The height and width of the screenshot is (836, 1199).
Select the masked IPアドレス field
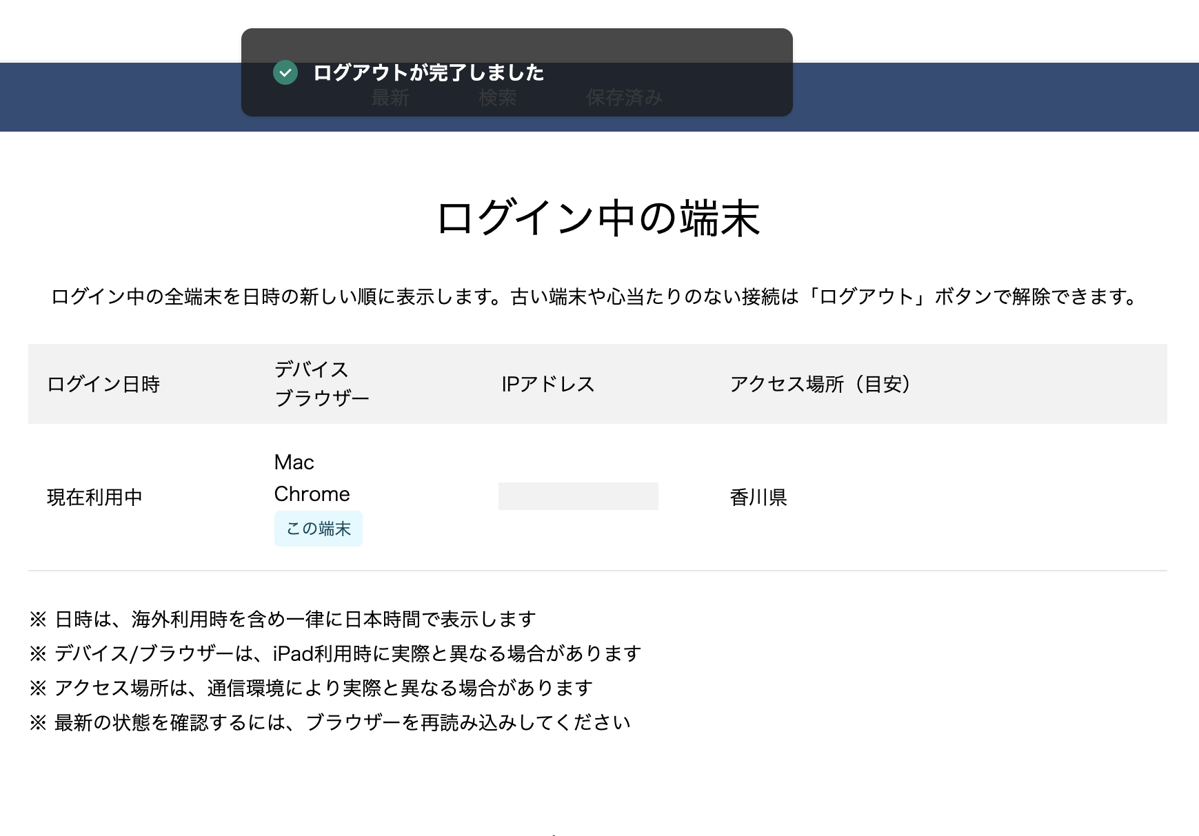click(x=578, y=496)
